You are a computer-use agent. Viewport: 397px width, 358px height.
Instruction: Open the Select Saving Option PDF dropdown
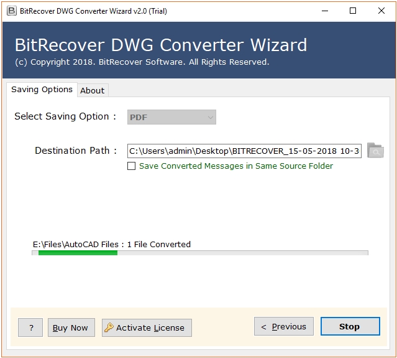pos(171,117)
